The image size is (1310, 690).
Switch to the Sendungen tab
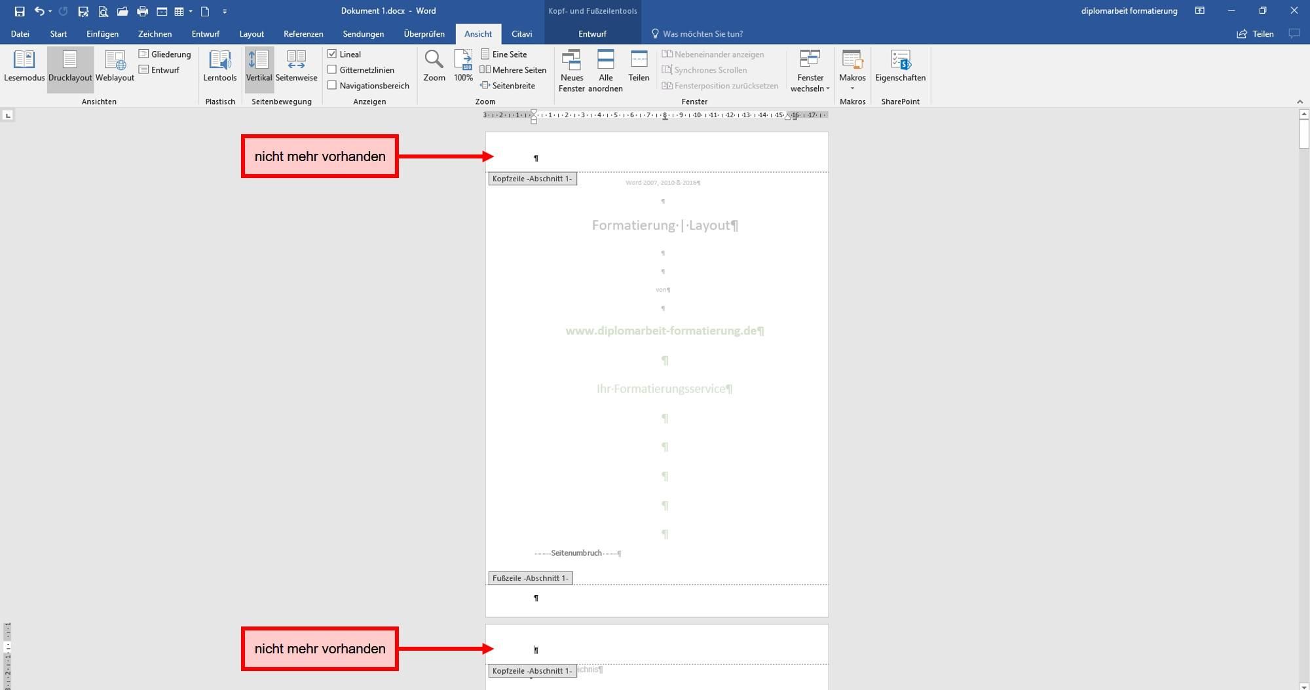[x=363, y=34]
